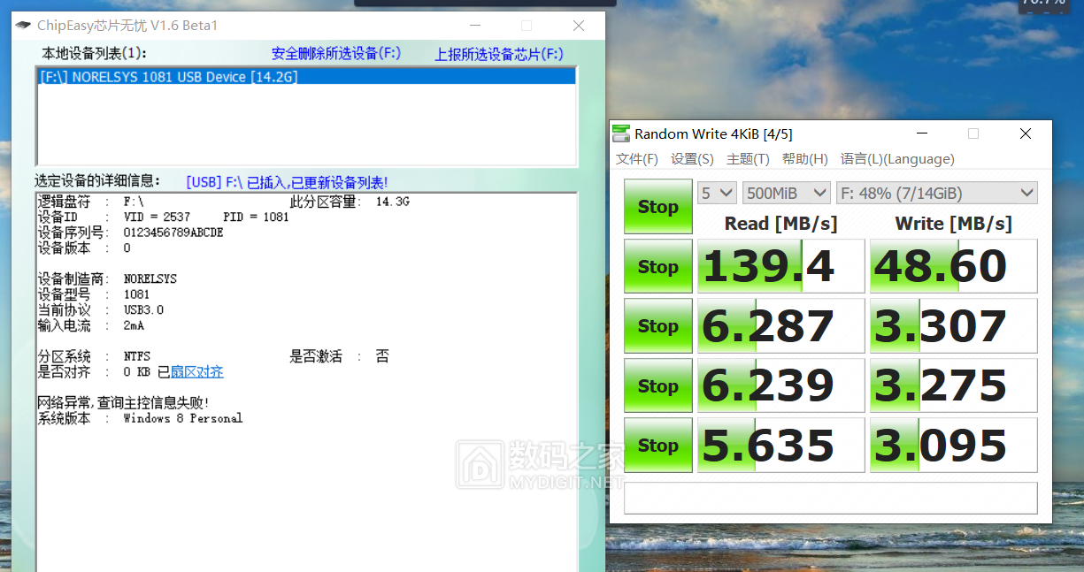Open the 主题(T) theme menu
Image resolution: width=1084 pixels, height=572 pixels.
coord(748,159)
